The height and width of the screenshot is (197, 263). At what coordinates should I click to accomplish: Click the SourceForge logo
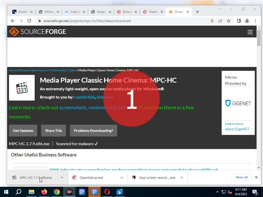tap(37, 32)
